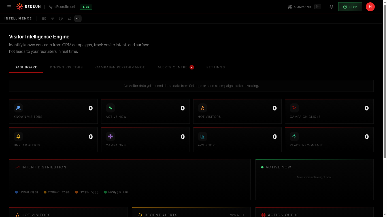Click the Ready To Contact lightning icon
Viewport: 387px width, 217px height.
point(294,136)
